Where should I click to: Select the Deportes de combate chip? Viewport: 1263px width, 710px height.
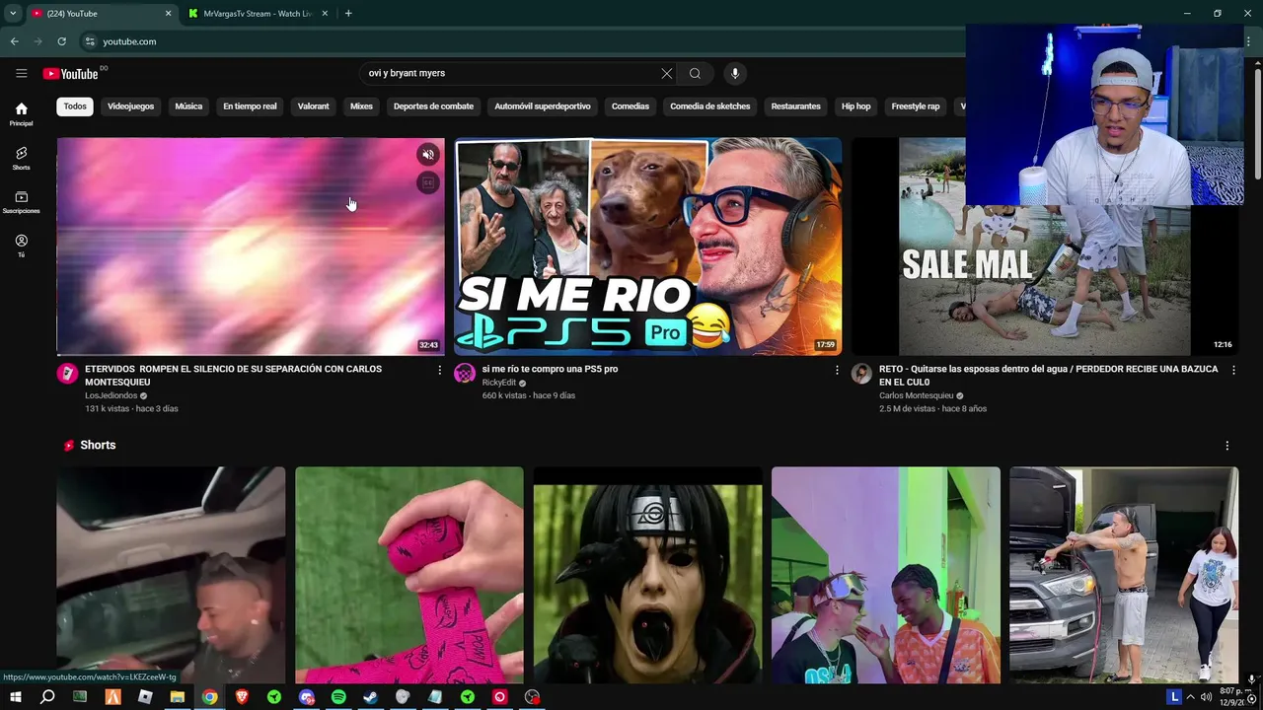pos(433,106)
